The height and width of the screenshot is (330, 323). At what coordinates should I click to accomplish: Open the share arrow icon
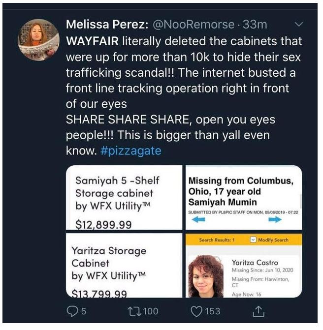258,311
